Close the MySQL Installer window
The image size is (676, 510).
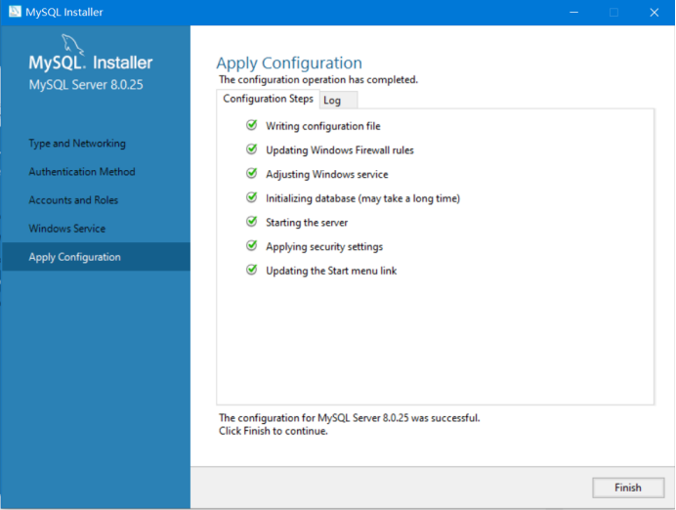652,13
